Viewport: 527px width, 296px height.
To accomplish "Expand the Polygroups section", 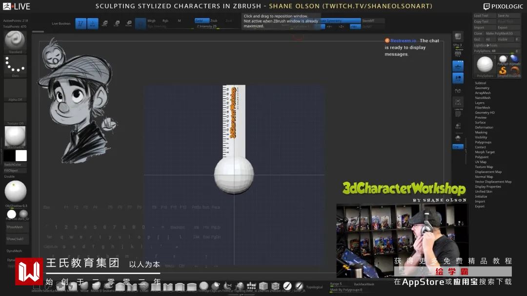I will (x=483, y=142).
